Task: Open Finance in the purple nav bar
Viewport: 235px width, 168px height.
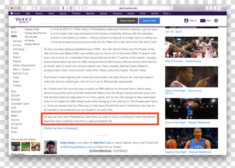Action: tap(76, 13)
